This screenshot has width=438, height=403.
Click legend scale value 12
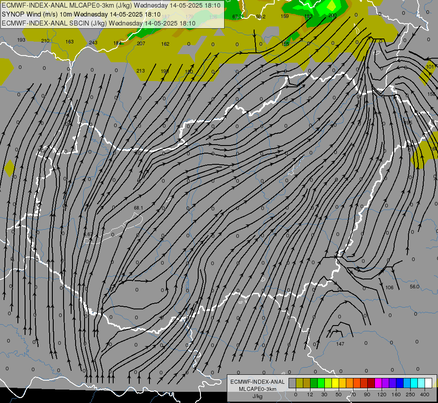coord(310,394)
